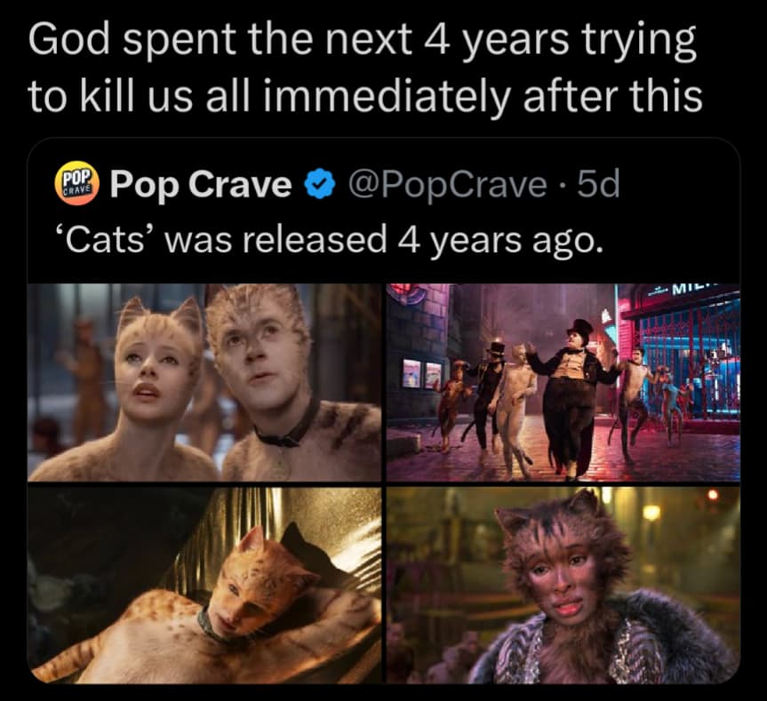
Task: Click the posters on the brick wall
Action: tap(422, 372)
